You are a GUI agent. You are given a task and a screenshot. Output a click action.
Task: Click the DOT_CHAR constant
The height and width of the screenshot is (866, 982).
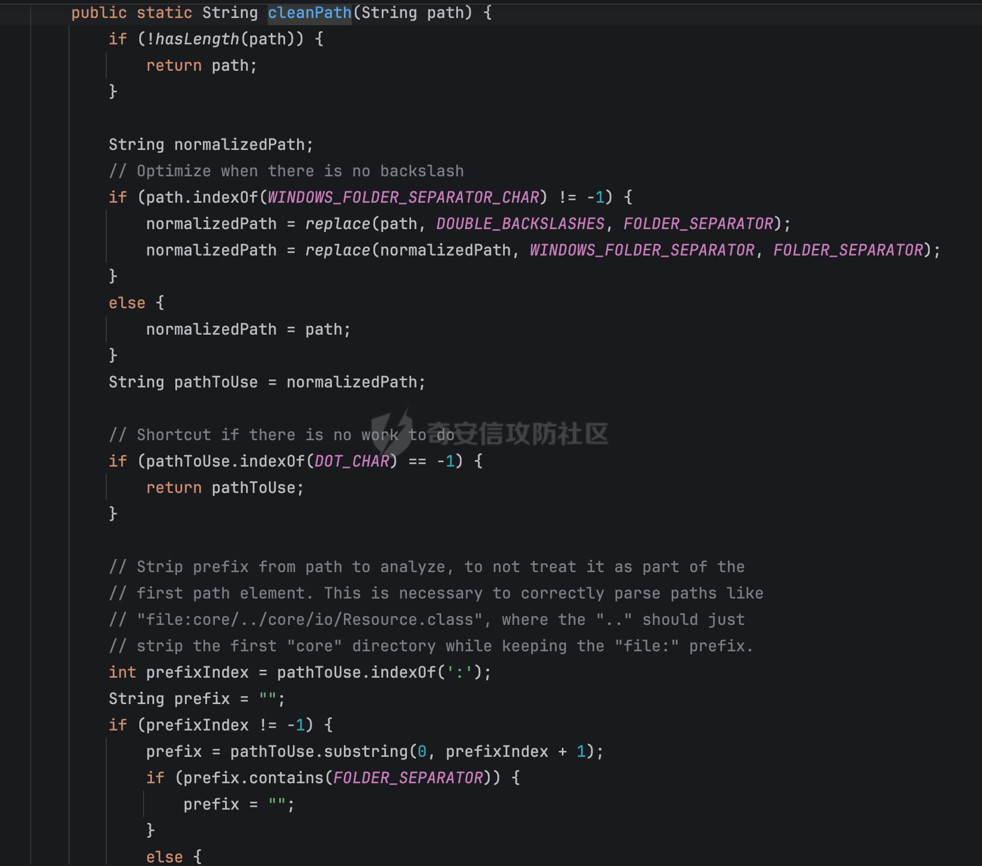point(352,461)
